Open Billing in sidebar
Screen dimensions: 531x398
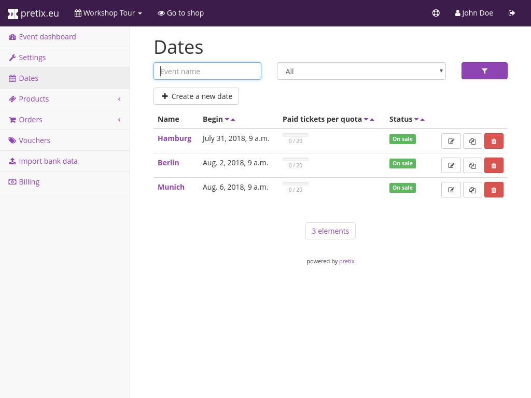[65, 182]
